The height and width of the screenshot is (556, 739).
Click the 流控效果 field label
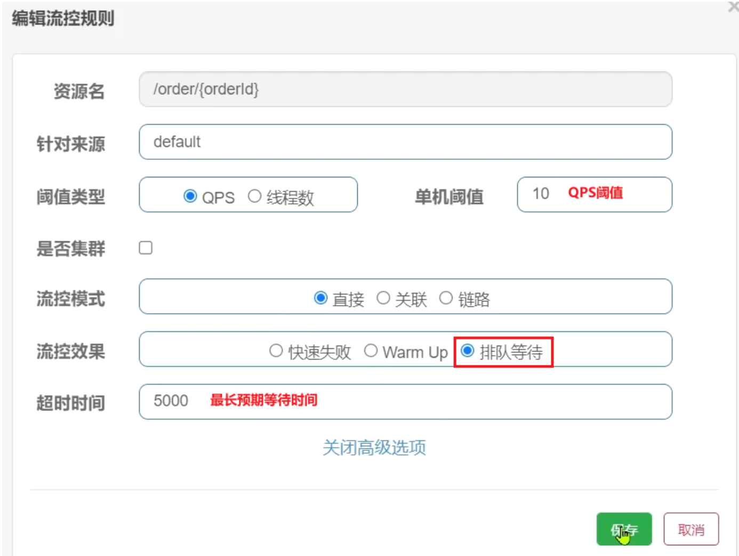[70, 351]
